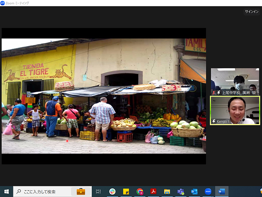The width and height of the screenshot is (262, 197).
Task: Open Adobe Acrobat from the taskbar
Action: pos(153,191)
